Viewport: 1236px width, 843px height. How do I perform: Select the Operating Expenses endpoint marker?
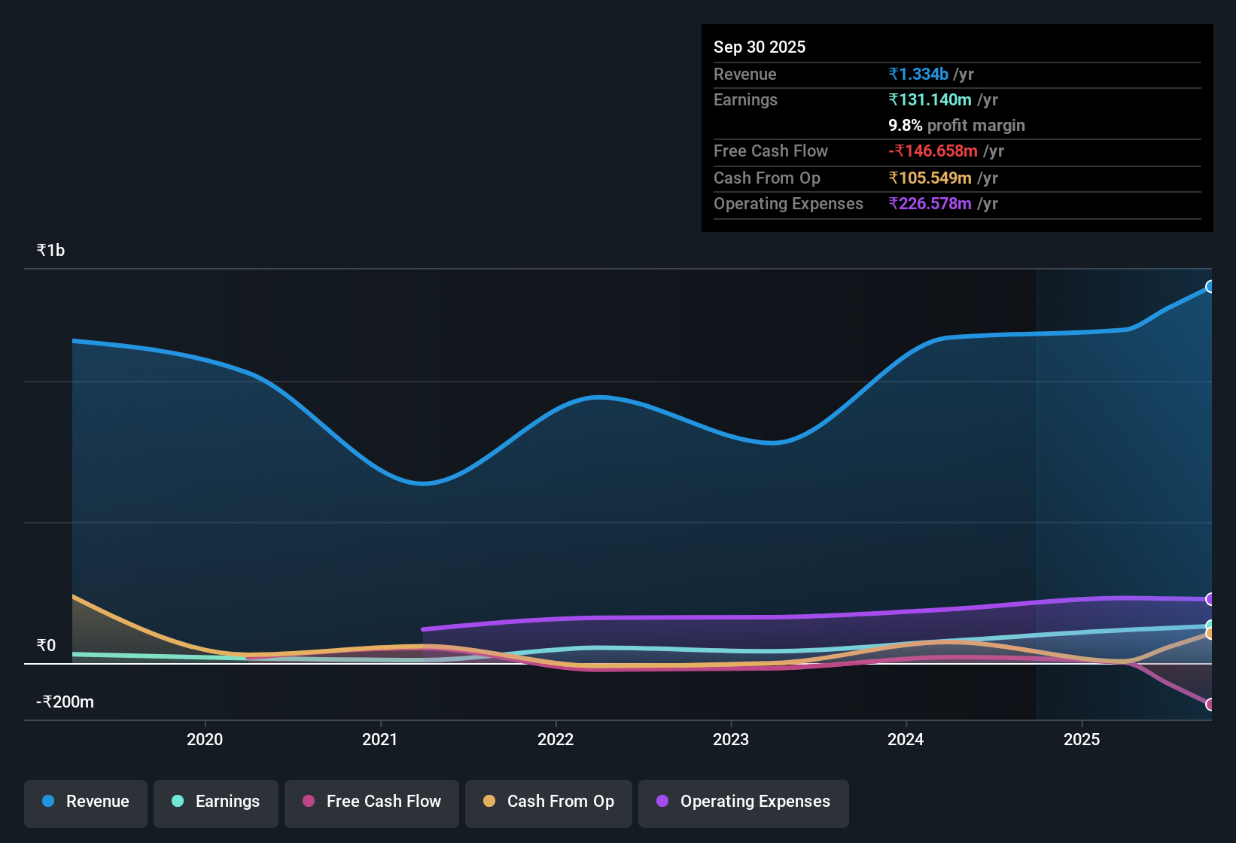[1210, 599]
